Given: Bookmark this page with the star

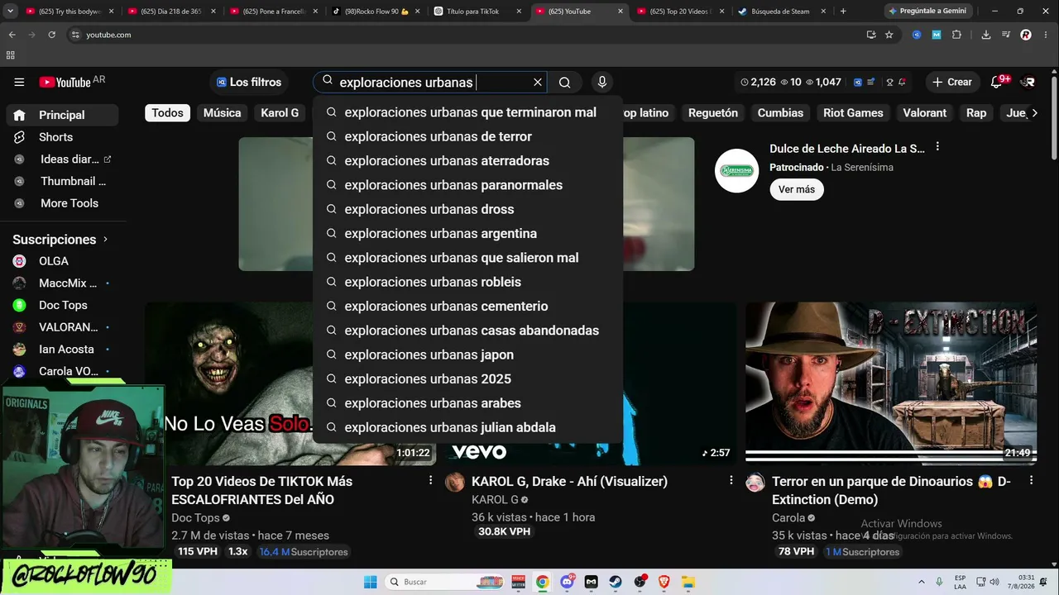Looking at the screenshot, I should pos(889,35).
